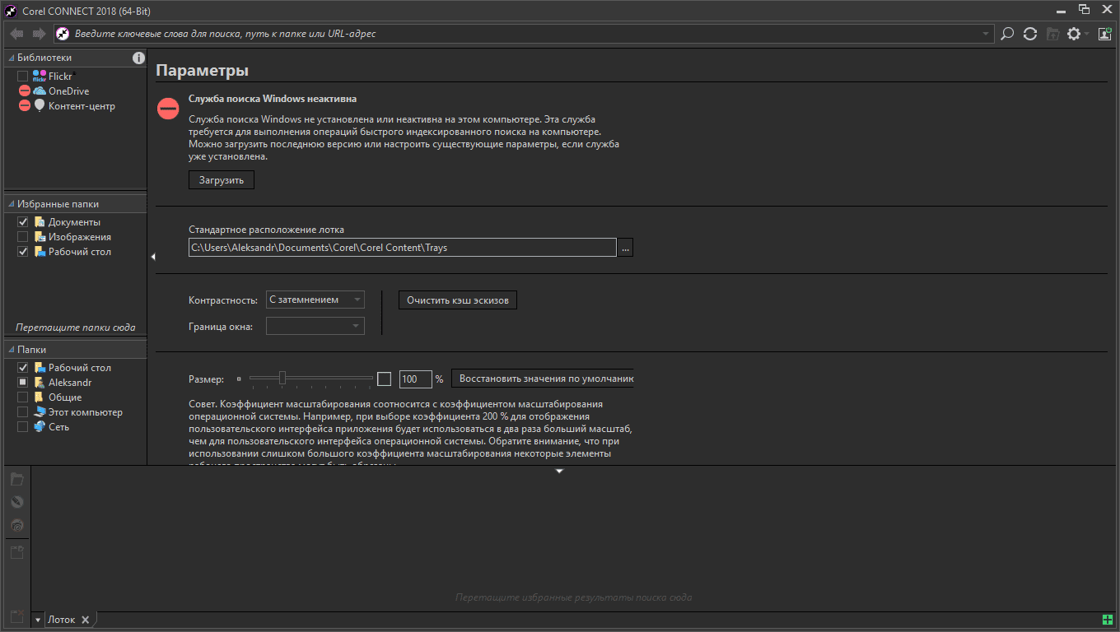The image size is (1120, 632).
Task: Check the Этот компьютер folder checkbox
Action: (x=23, y=412)
